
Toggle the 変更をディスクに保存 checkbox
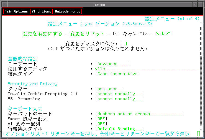tap(124, 44)
